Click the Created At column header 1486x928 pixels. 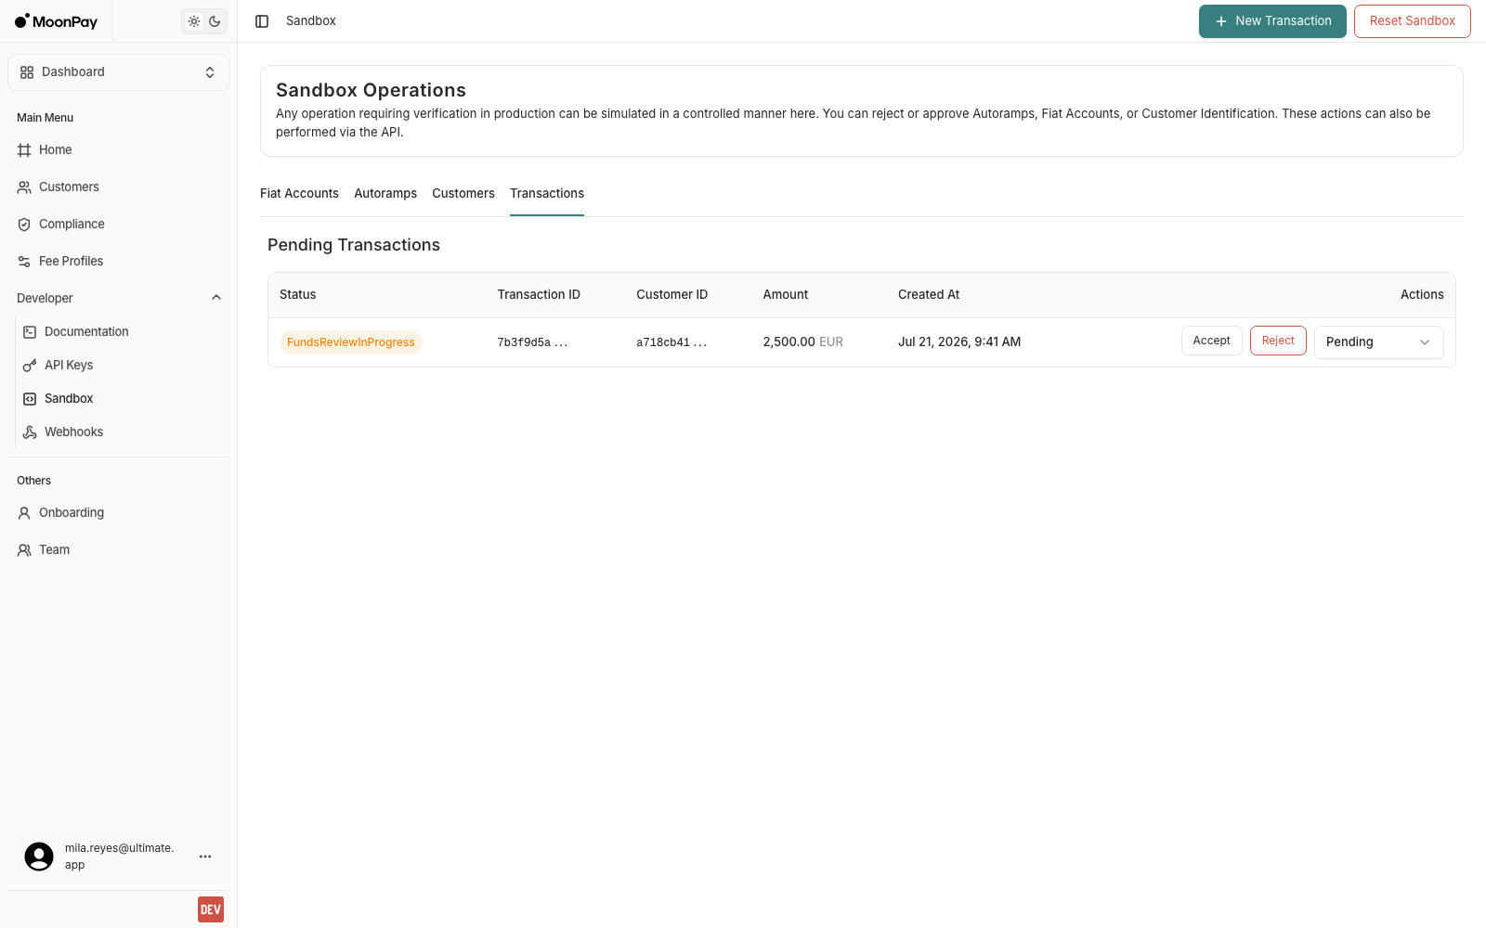click(929, 295)
